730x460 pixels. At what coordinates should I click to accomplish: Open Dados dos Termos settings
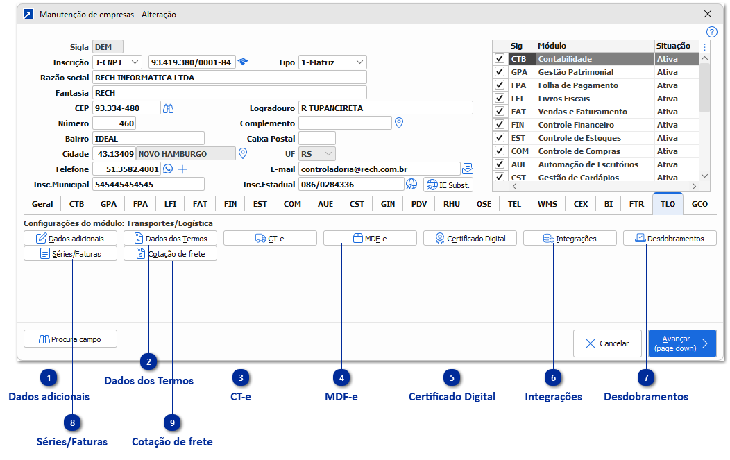tap(171, 239)
